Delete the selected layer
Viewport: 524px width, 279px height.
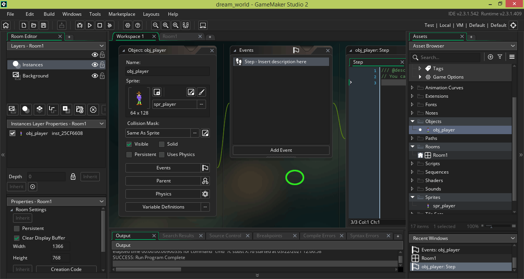[93, 110]
